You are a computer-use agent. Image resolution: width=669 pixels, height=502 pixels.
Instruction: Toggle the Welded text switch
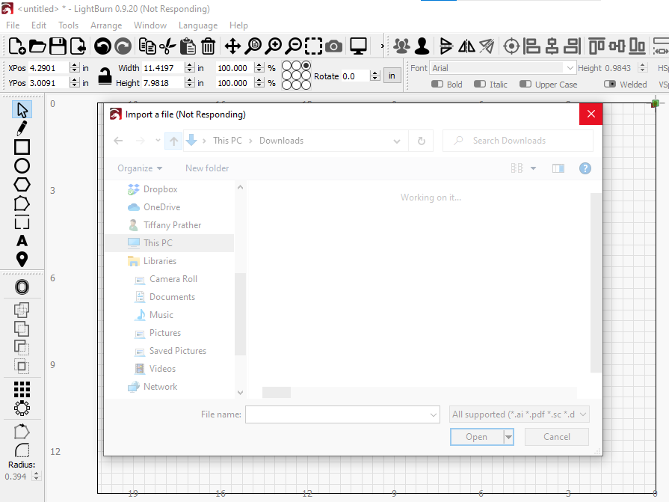tap(610, 84)
